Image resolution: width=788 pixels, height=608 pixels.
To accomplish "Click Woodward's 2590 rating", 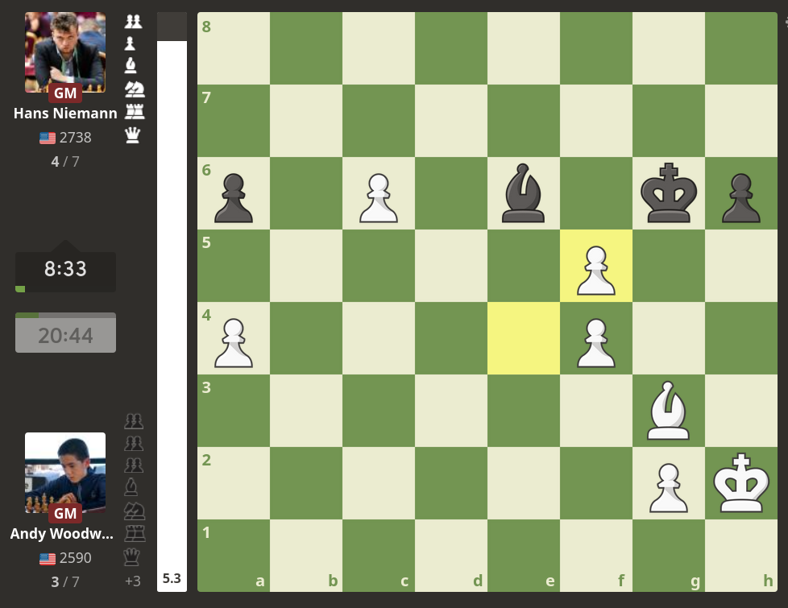I will 76,558.
